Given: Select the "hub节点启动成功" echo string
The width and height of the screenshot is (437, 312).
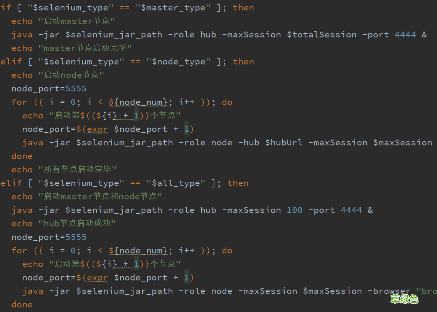Looking at the screenshot, I should (x=76, y=223).
